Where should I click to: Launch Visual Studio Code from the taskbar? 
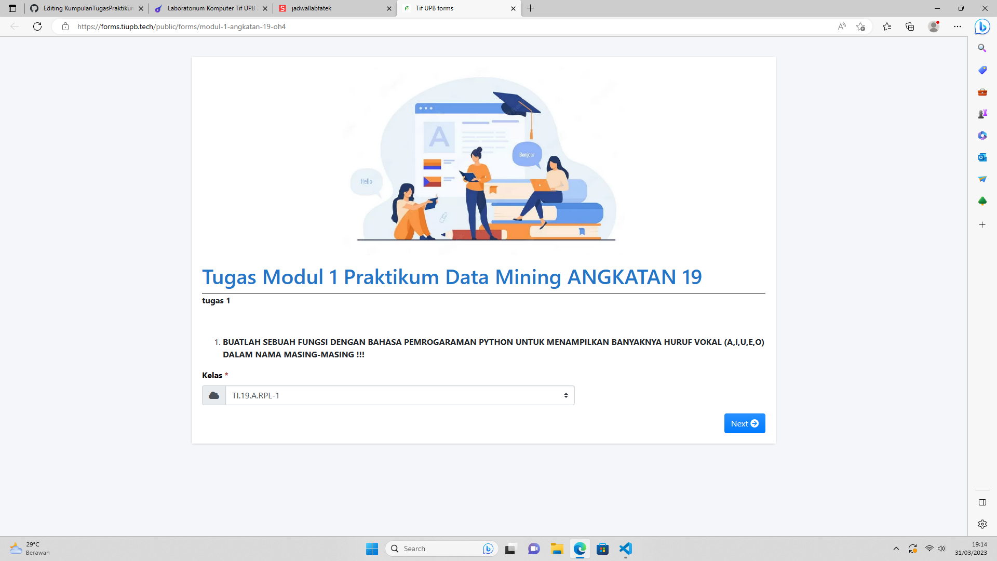[x=626, y=549]
